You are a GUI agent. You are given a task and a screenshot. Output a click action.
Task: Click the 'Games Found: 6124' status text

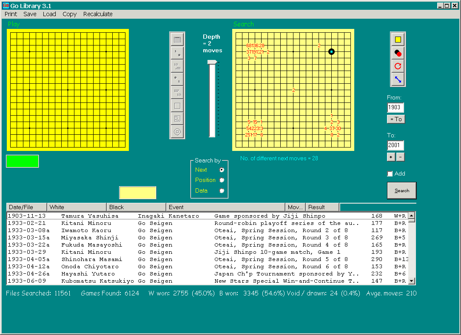[110, 293]
